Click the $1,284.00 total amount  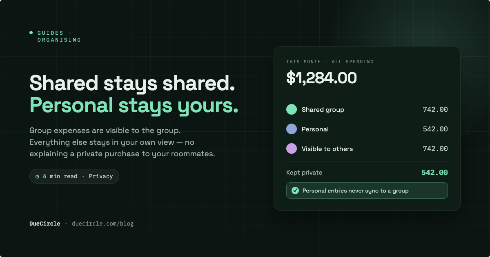pyautogui.click(x=321, y=78)
